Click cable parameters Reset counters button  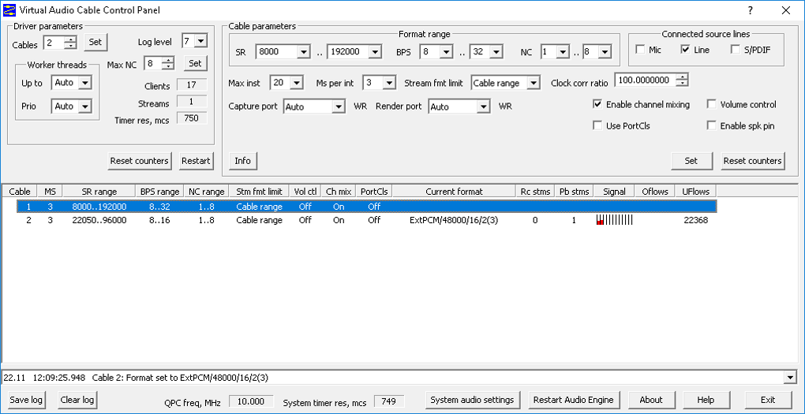tap(752, 161)
